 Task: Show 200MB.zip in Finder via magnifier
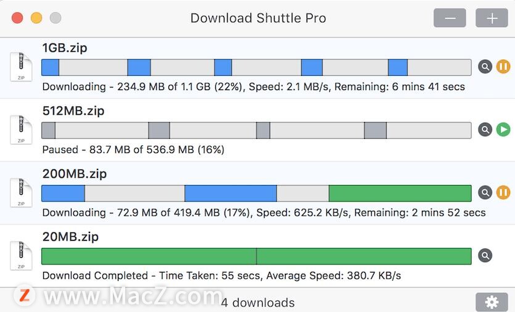pos(485,192)
